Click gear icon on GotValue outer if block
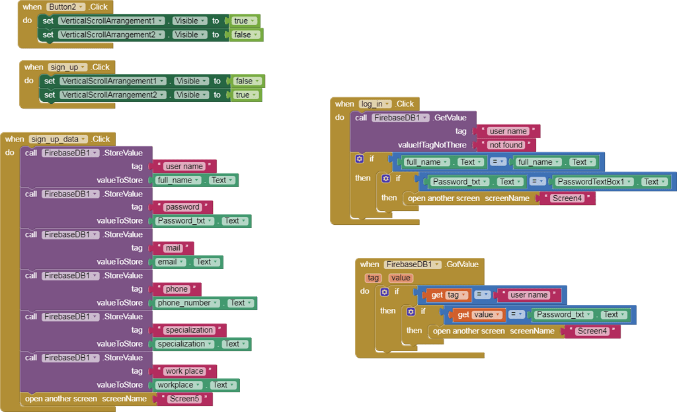 click(x=384, y=292)
